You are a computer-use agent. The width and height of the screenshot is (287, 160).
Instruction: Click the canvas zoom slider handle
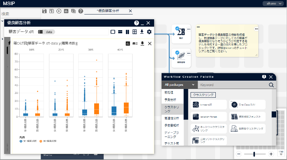click(254, 154)
